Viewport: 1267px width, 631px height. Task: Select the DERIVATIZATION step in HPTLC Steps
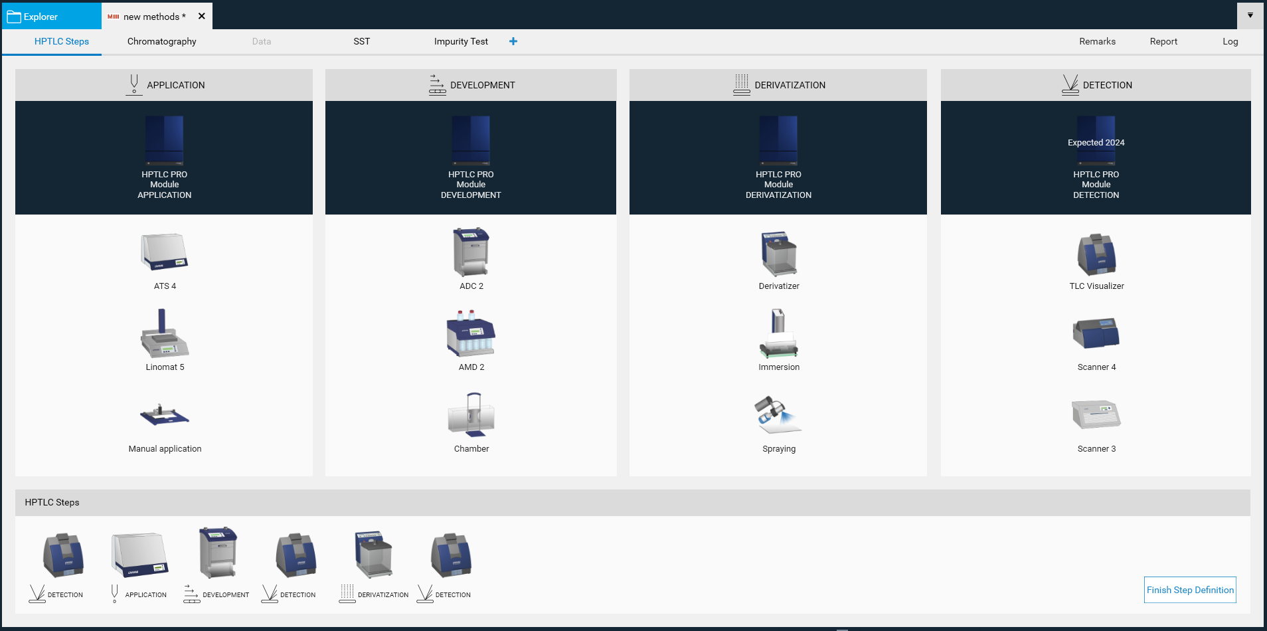tap(374, 565)
